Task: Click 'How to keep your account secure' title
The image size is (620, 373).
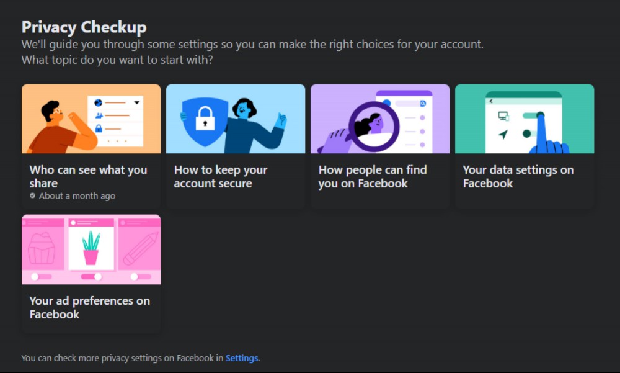Action: pos(221,177)
